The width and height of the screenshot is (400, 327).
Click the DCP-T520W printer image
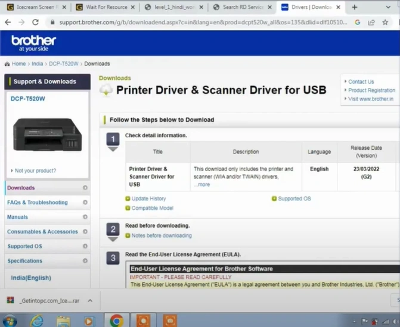click(47, 134)
